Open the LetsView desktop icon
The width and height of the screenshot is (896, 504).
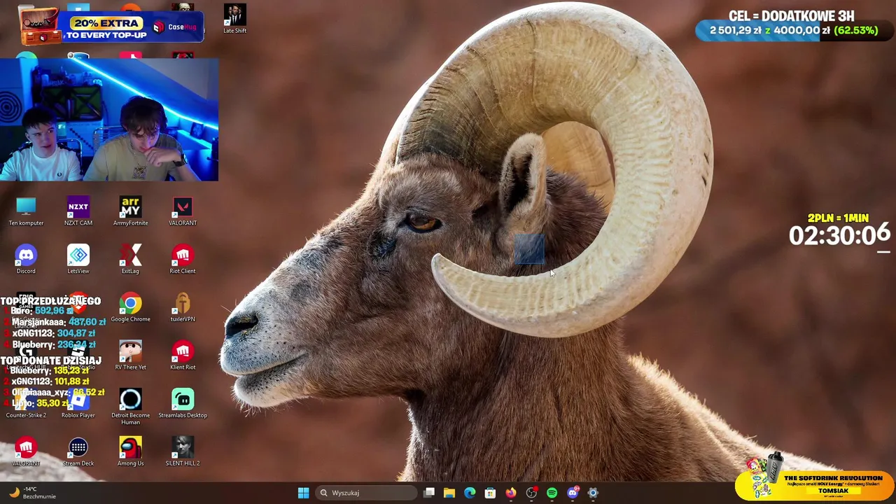78,260
